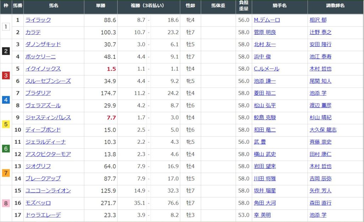This screenshot has height=222, width=364.
Task: Click the orange frame 7 badge
Action: 6,173
